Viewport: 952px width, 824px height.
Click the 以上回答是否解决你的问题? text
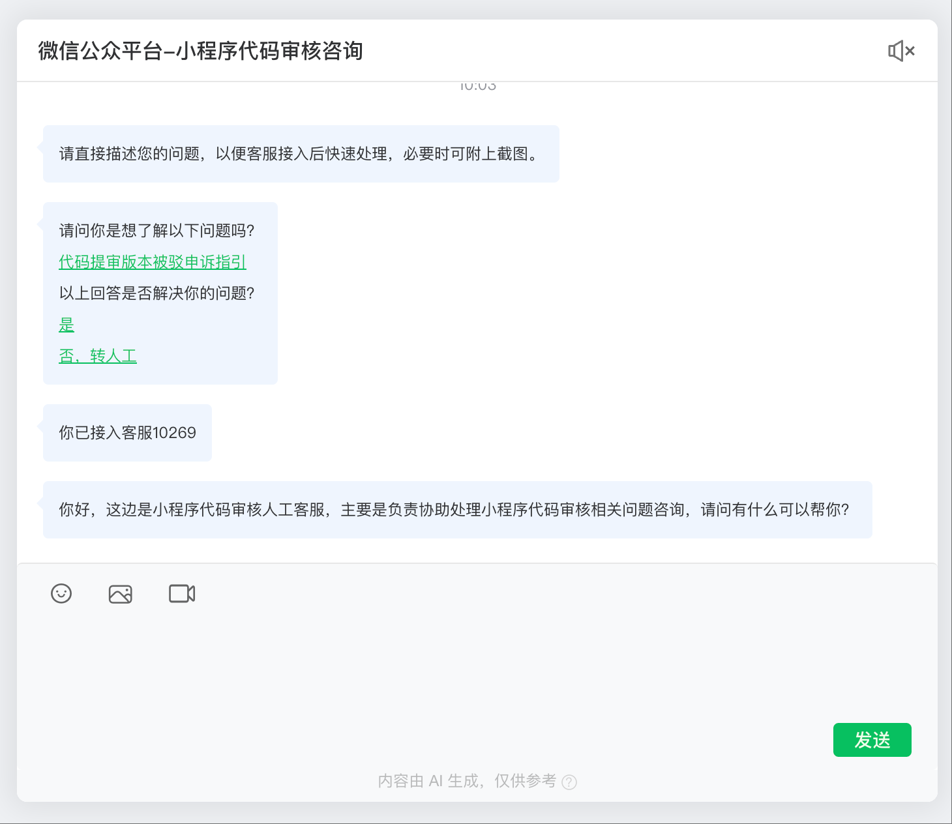pyautogui.click(x=156, y=293)
